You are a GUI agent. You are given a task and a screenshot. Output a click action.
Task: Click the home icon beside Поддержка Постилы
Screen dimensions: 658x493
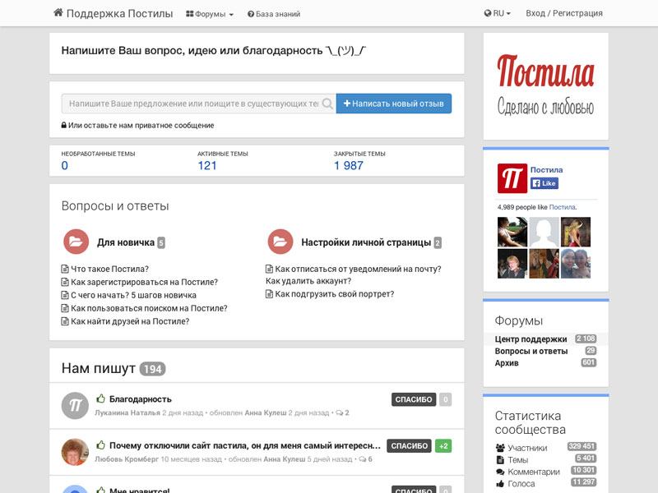[58, 13]
